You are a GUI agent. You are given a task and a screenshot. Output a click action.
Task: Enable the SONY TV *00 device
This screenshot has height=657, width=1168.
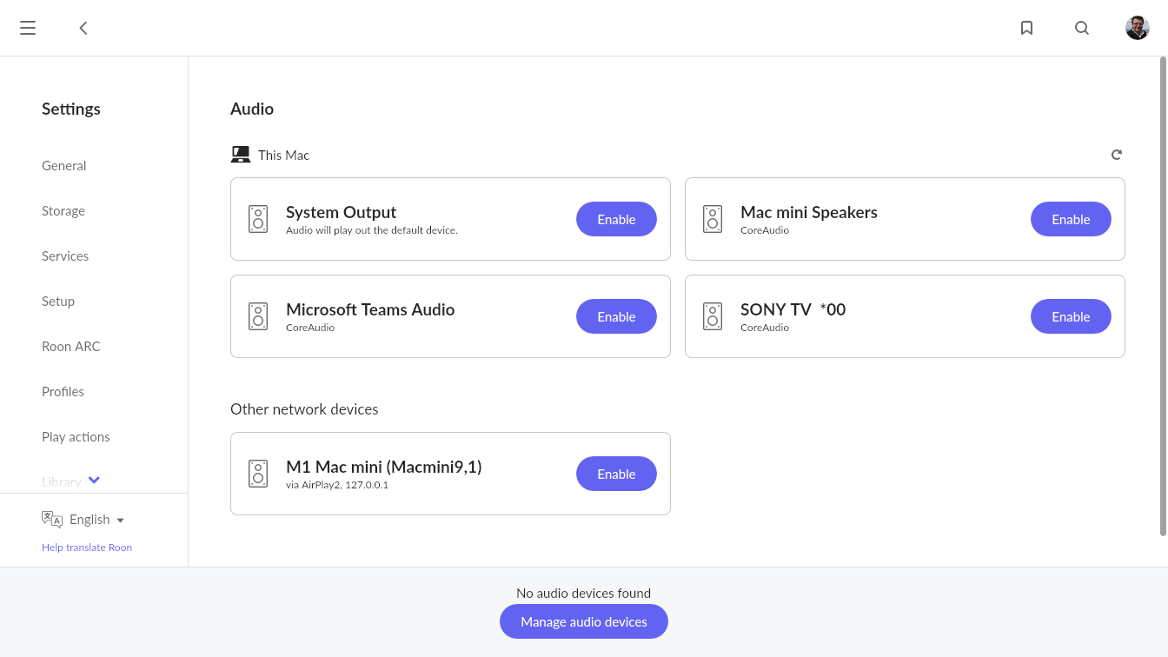[1071, 316]
